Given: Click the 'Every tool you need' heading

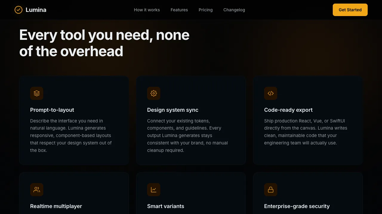Looking at the screenshot, I should pyautogui.click(x=104, y=43).
